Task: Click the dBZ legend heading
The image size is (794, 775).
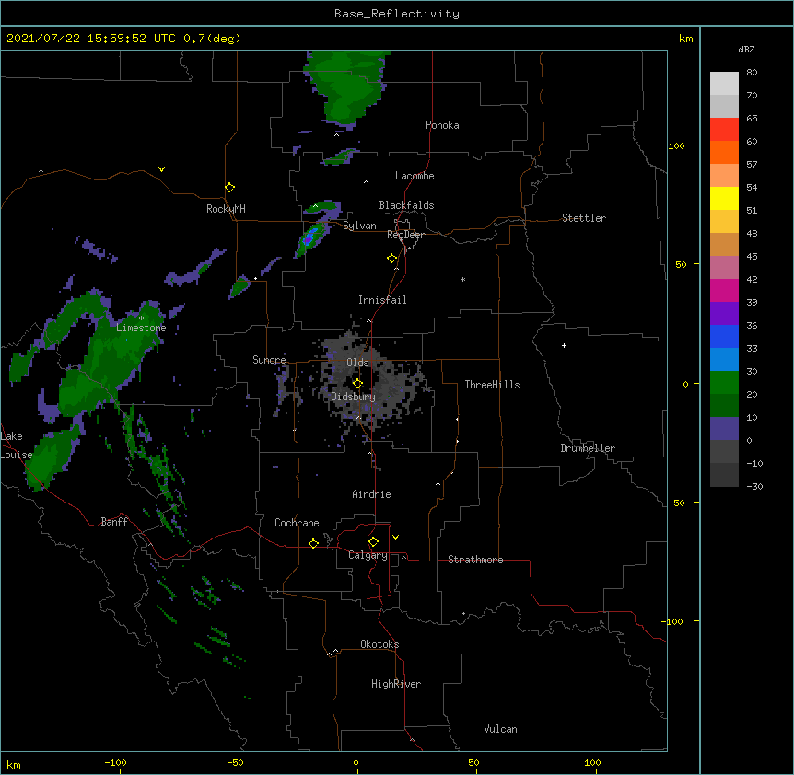Action: (x=746, y=50)
